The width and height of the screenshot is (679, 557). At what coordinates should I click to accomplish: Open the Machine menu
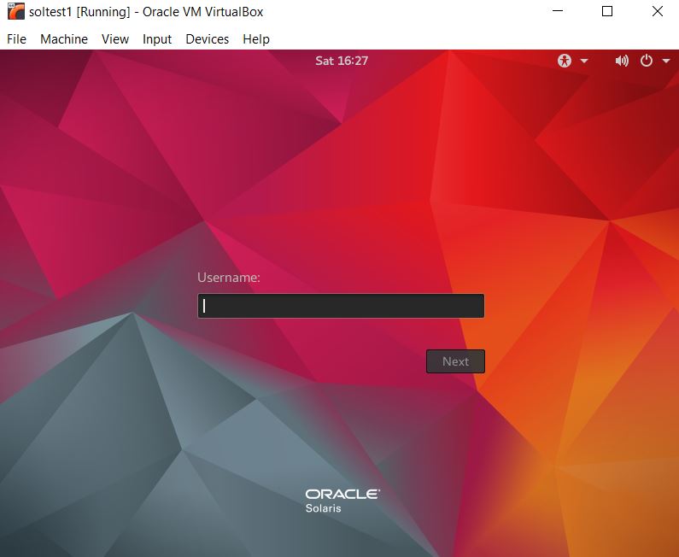(x=64, y=39)
